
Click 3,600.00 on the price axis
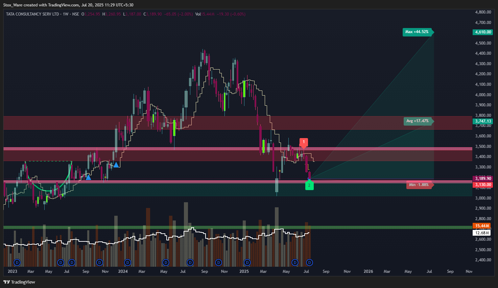483,136
